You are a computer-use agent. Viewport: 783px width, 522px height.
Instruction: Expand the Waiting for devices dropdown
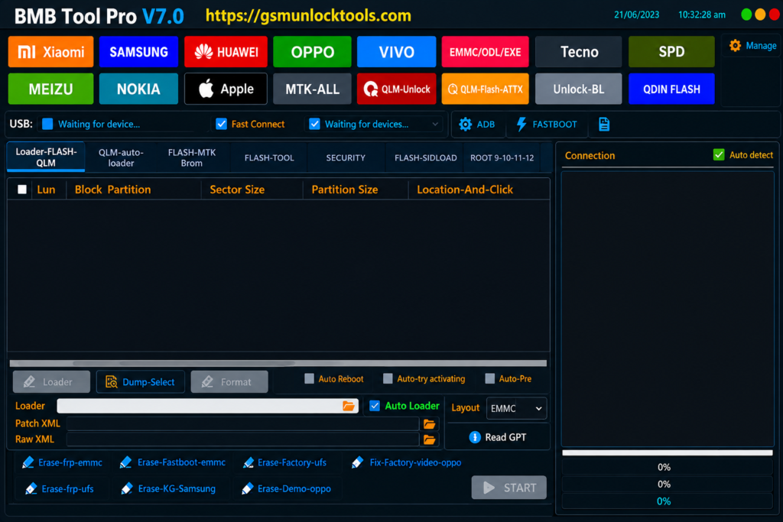[x=435, y=125]
